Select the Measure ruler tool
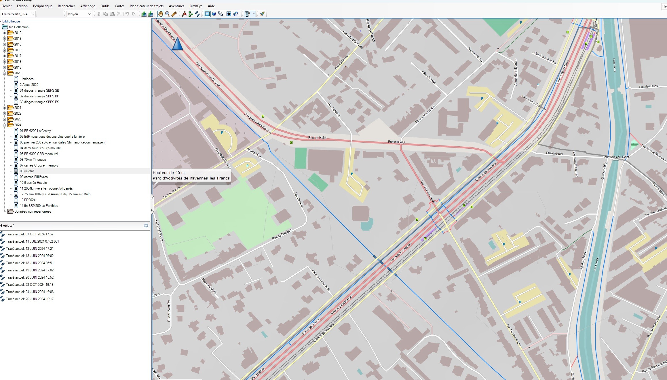This screenshot has width=667, height=380. click(x=174, y=14)
